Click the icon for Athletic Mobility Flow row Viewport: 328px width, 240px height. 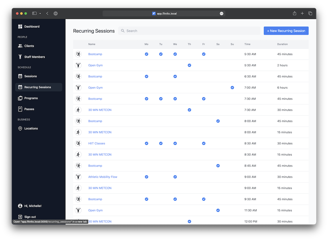(78, 177)
